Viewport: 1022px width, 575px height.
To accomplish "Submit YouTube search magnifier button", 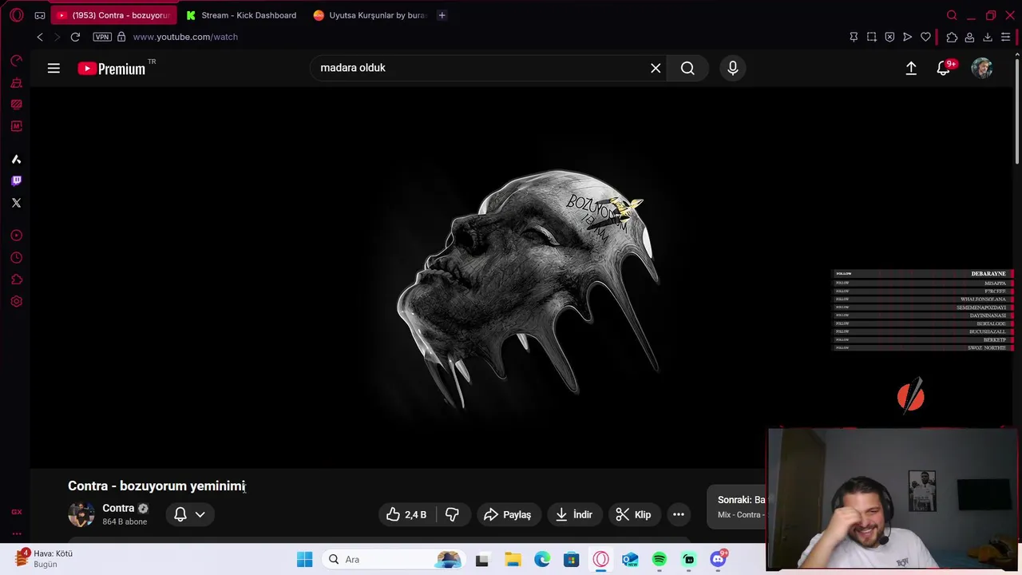I will (x=687, y=68).
